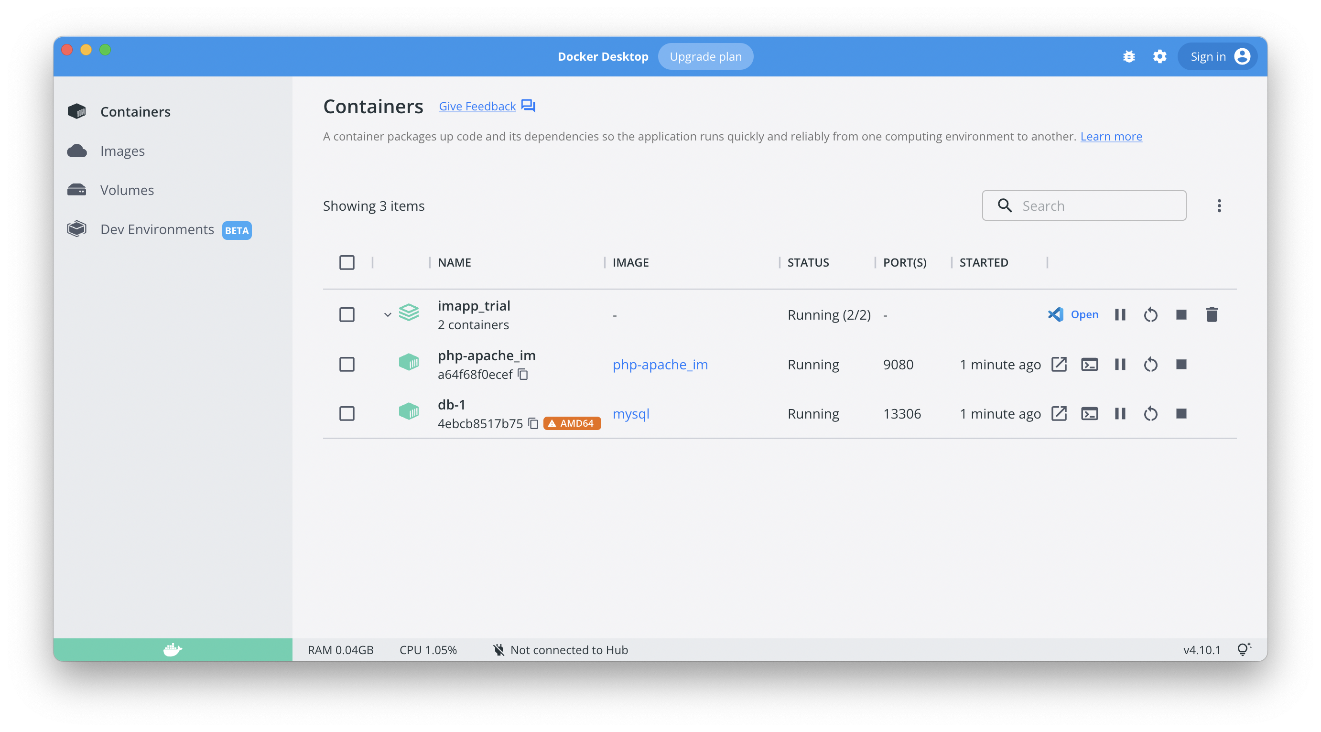Image resolution: width=1321 pixels, height=732 pixels.
Task: Pause the php-apache_im container
Action: [1120, 364]
